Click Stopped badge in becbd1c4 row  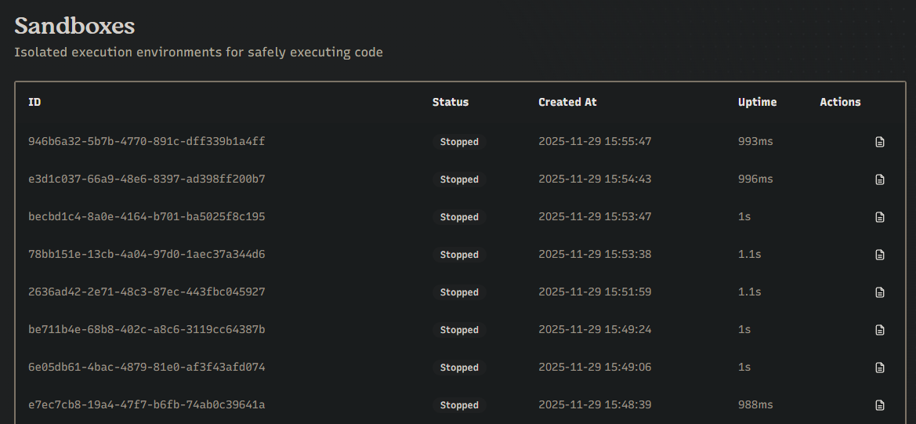point(459,217)
